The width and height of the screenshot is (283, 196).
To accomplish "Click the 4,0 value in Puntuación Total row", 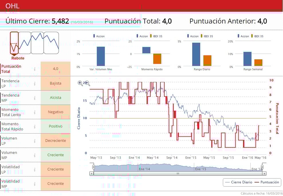I will 56,69.
